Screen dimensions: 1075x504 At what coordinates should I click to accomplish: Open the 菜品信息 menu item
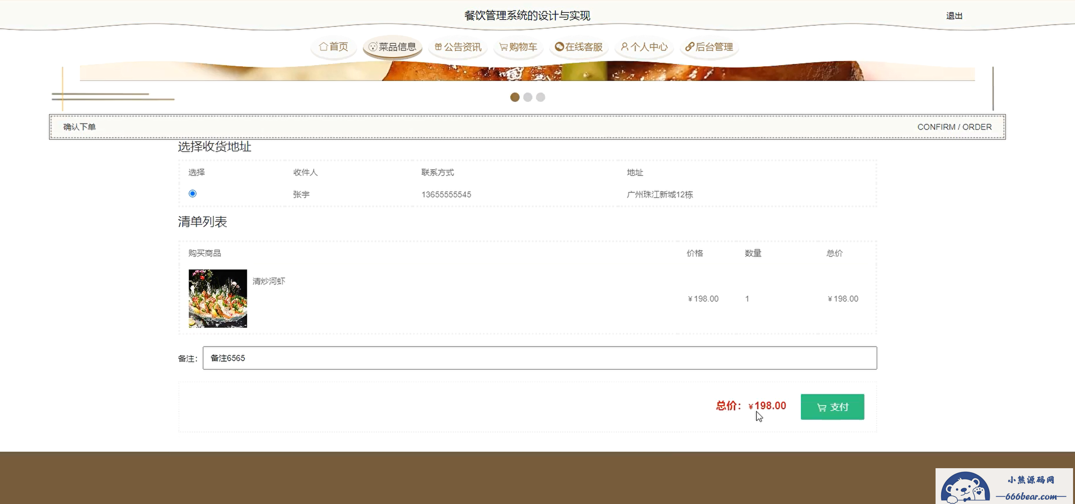[392, 47]
